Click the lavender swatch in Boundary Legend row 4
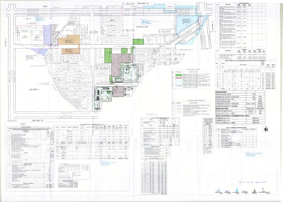The width and height of the screenshot is (283, 202). (x=179, y=86)
